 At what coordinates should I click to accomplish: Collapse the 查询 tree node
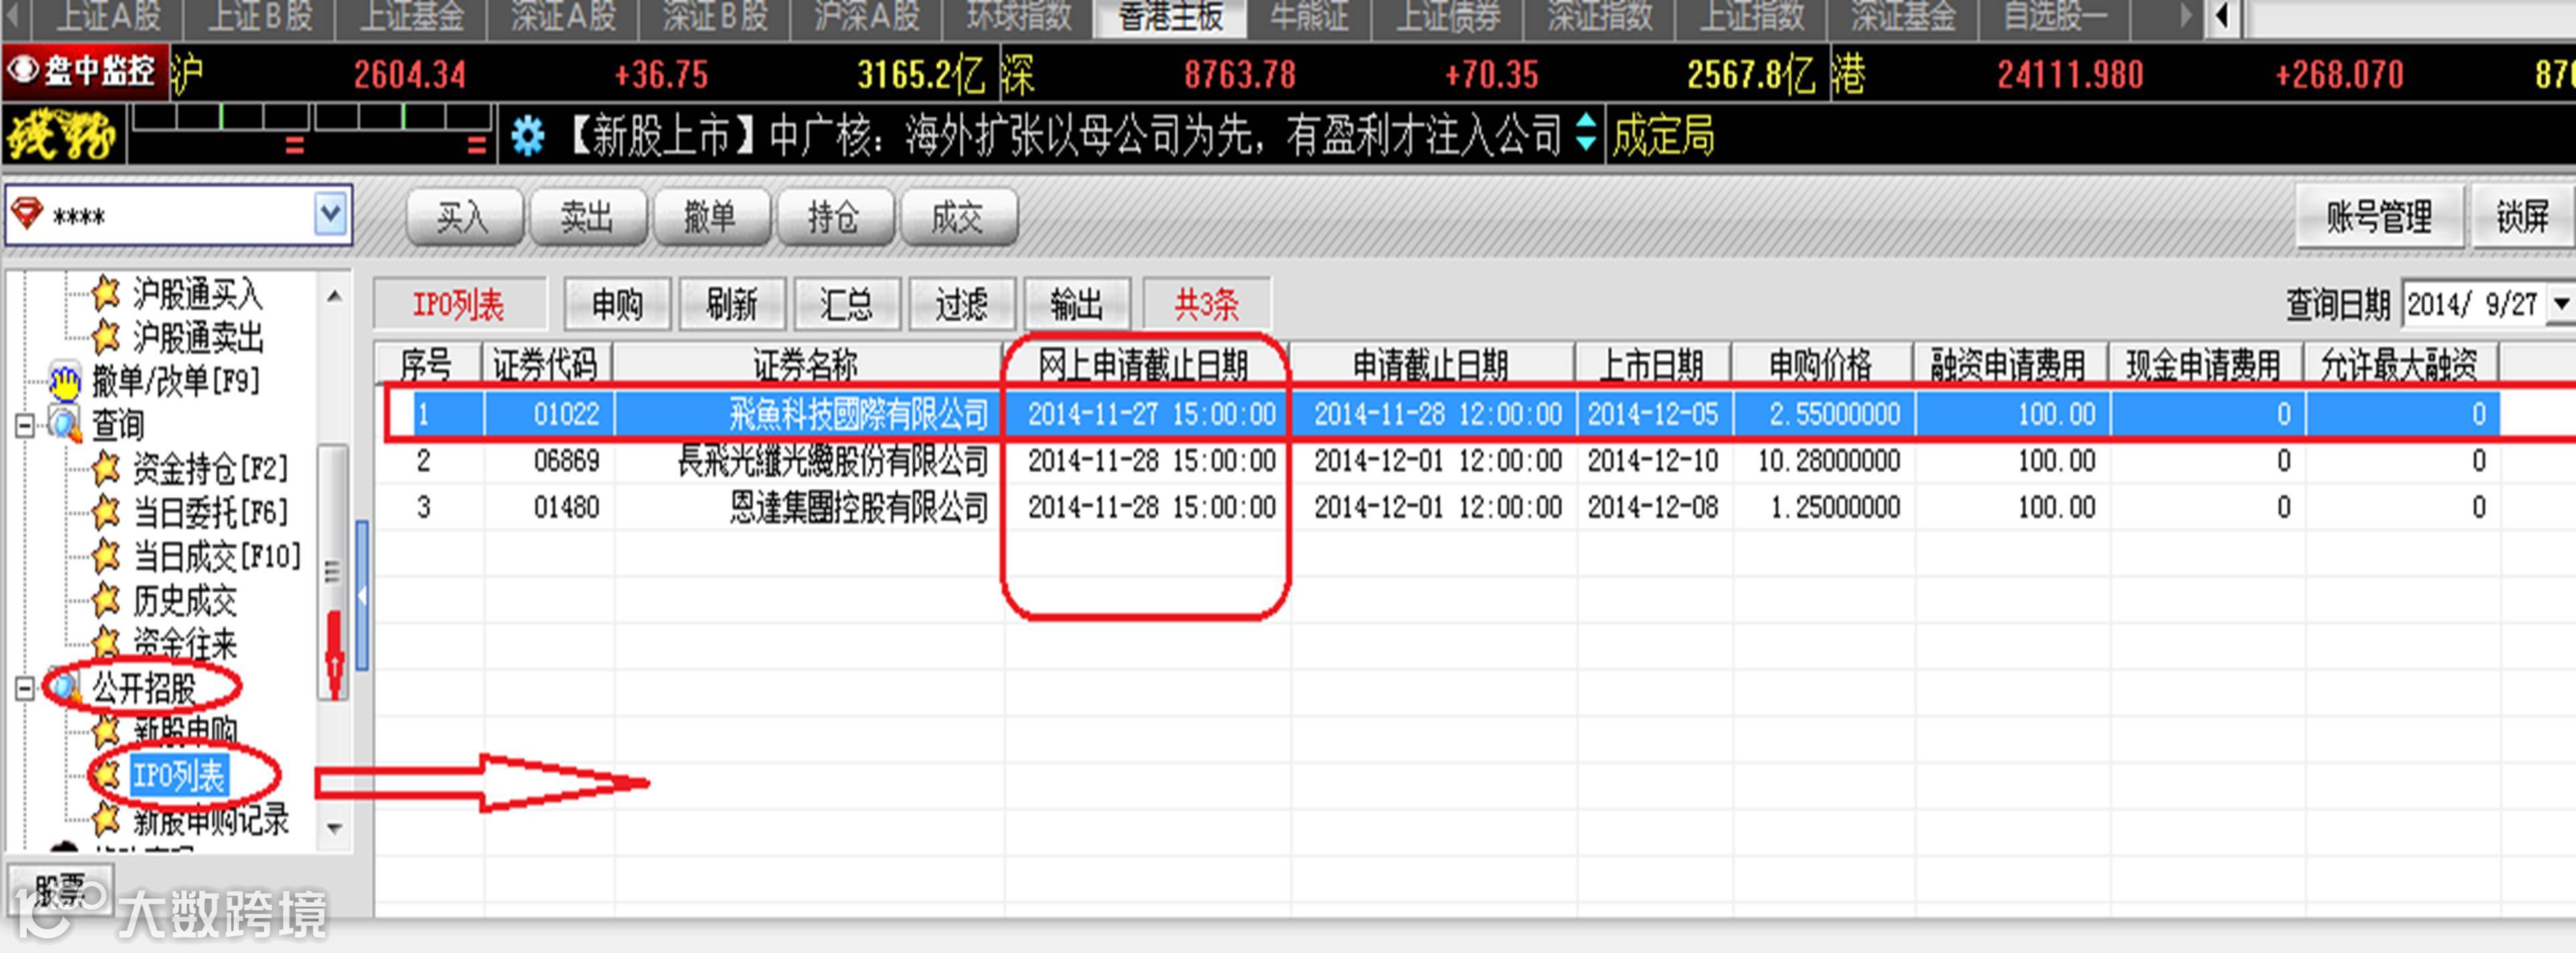coord(24,426)
